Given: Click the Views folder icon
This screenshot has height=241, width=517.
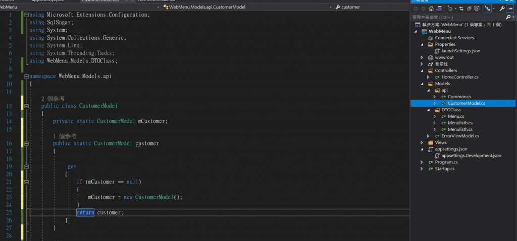Looking at the screenshot, I should point(430,142).
